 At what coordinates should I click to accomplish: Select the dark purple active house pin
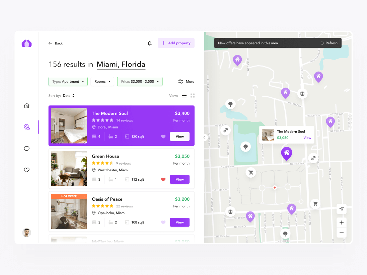tap(287, 154)
